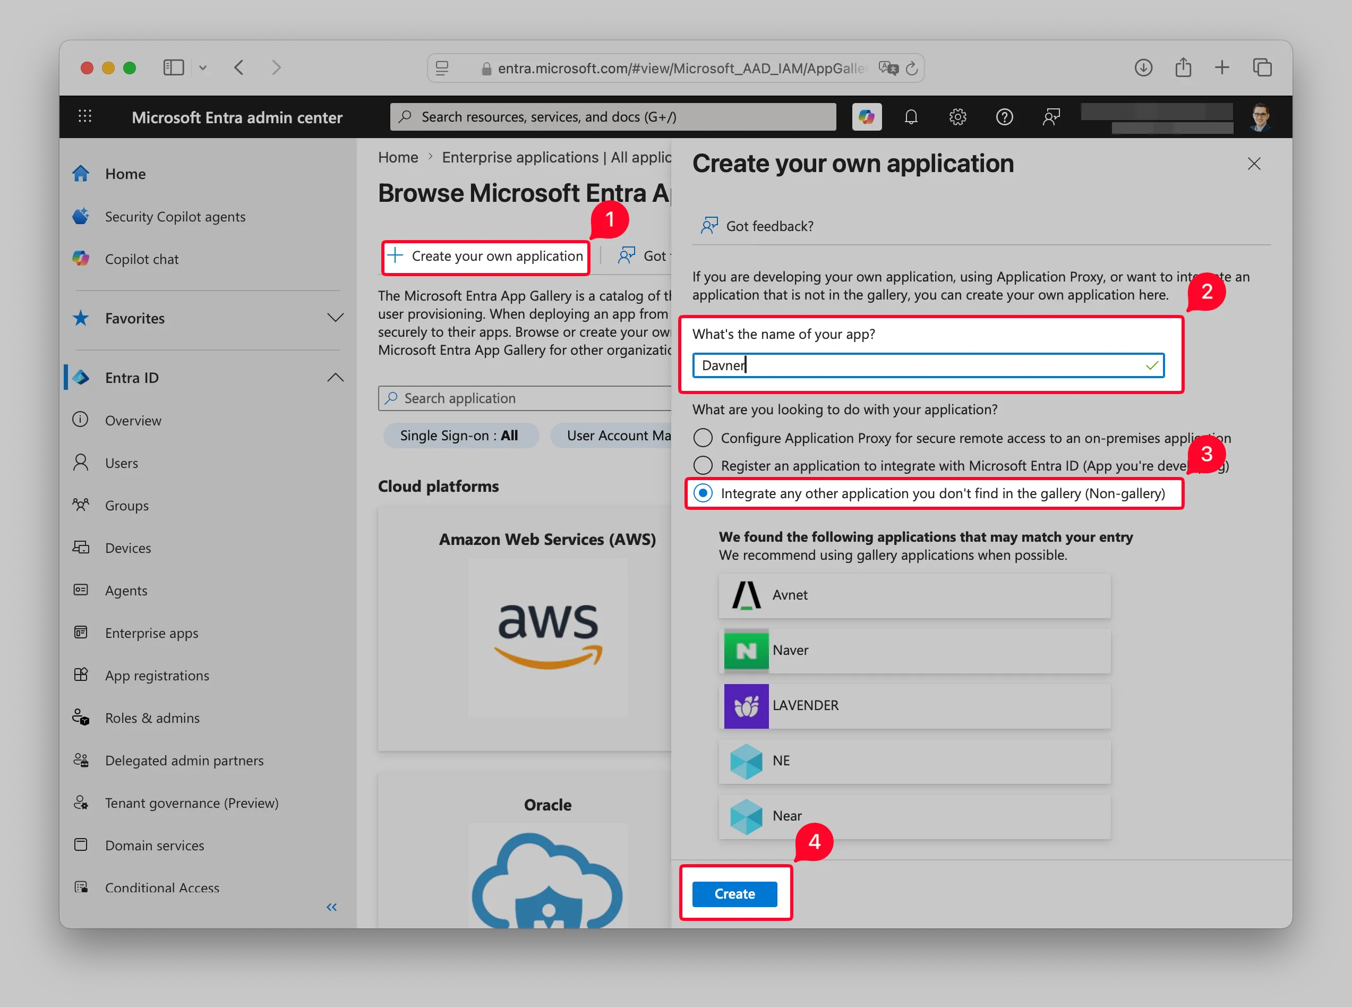This screenshot has height=1007, width=1352.
Task: Go to Enterprise apps in the sidebar
Action: (x=151, y=633)
